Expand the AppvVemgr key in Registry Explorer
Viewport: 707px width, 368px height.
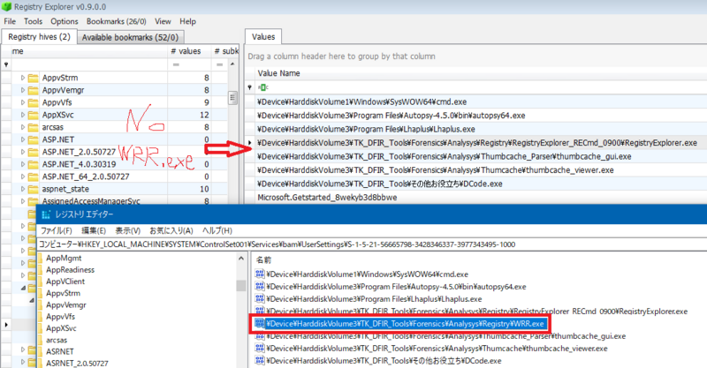point(23,90)
